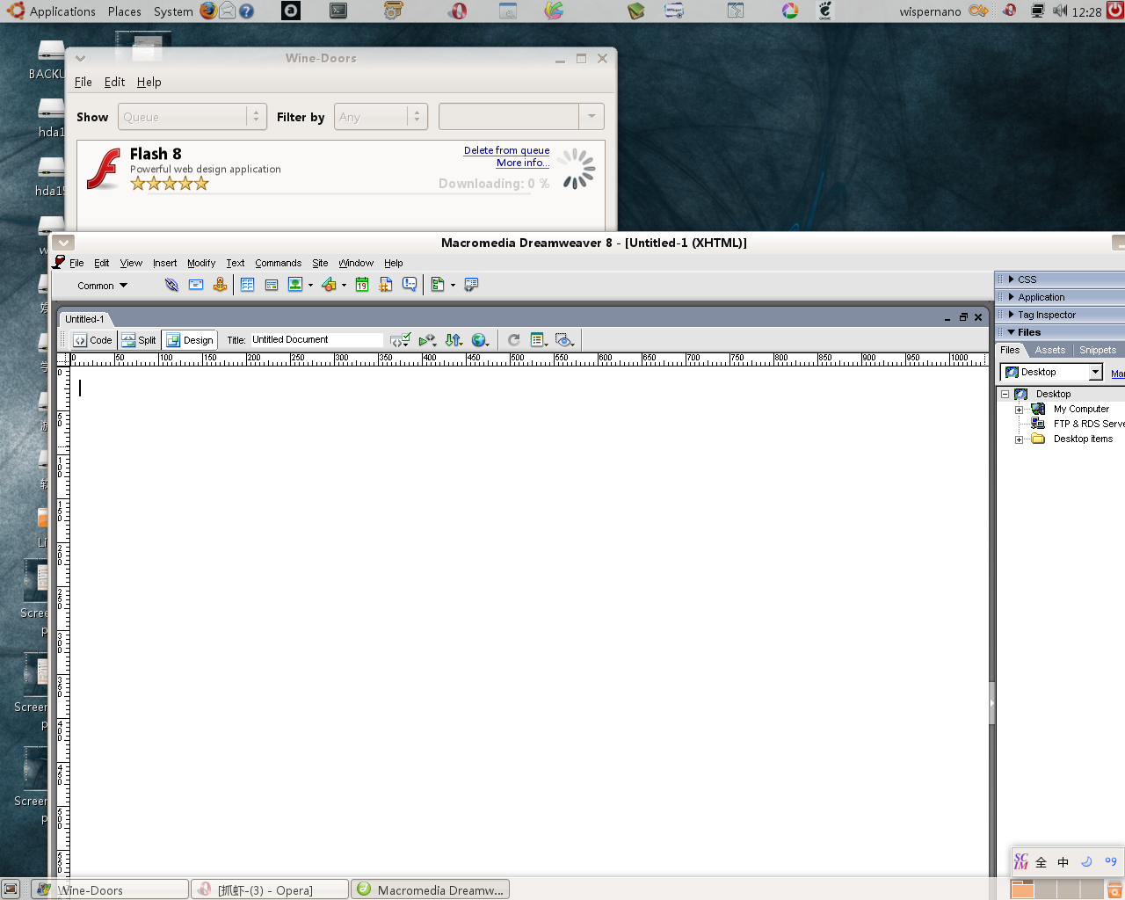Switch to the Snippets tab
Screen dimensions: 1125x900
click(x=1098, y=350)
